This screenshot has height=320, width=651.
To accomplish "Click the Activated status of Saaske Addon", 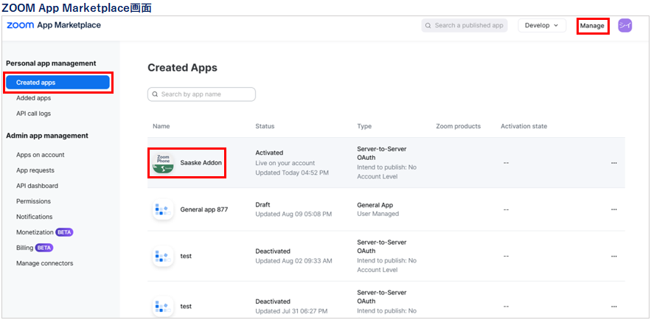I will click(x=269, y=153).
